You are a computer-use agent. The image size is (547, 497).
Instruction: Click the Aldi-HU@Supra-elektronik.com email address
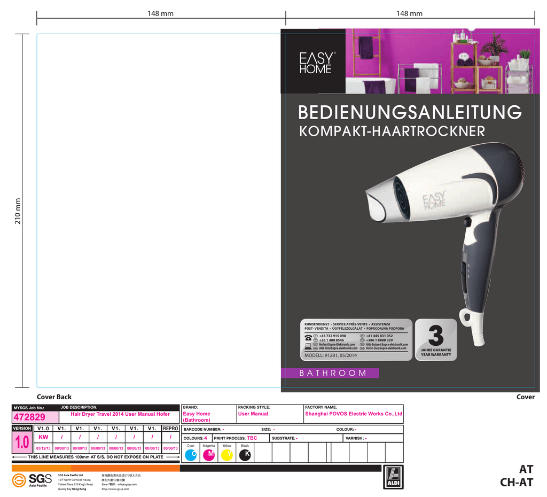(338, 348)
